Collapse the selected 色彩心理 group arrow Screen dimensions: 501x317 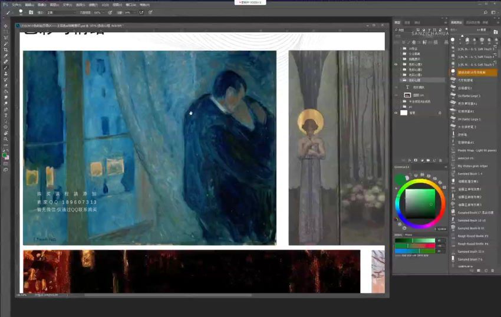point(401,80)
